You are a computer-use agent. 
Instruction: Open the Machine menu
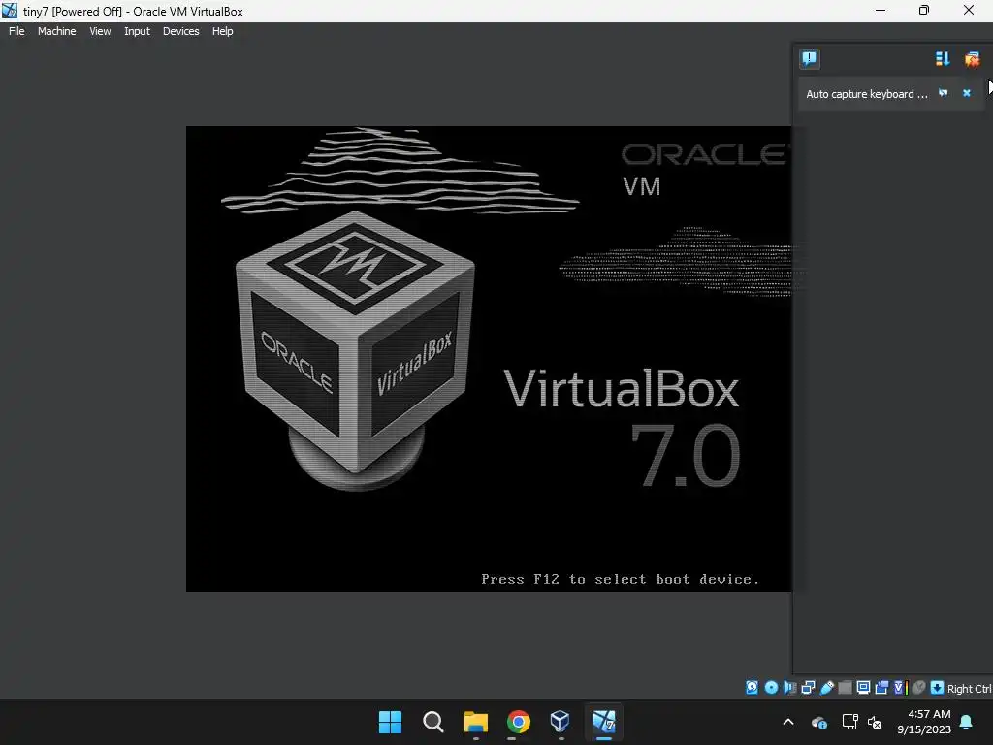56,31
